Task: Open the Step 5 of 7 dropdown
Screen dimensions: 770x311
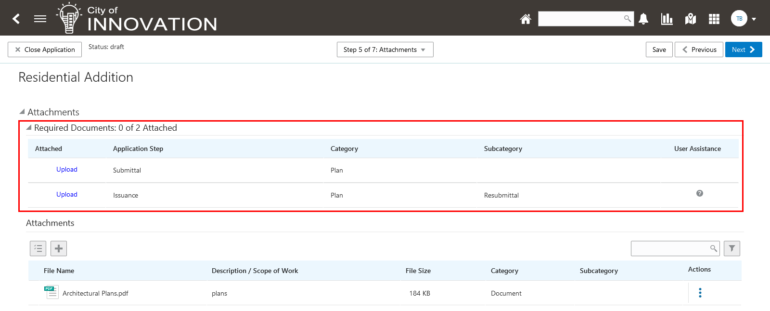Action: pyautogui.click(x=385, y=50)
